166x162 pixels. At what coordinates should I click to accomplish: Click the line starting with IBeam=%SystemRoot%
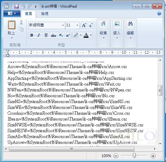pos(67,119)
